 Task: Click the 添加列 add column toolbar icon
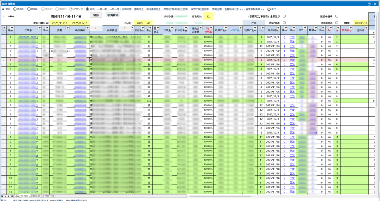(x=43, y=9)
